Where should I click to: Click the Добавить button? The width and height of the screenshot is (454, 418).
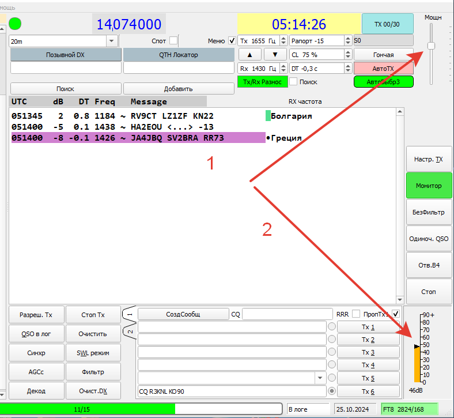(179, 89)
